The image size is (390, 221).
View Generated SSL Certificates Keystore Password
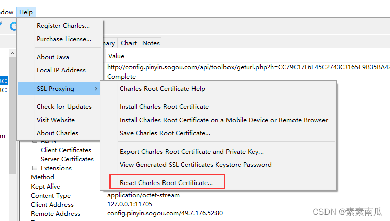click(196, 165)
